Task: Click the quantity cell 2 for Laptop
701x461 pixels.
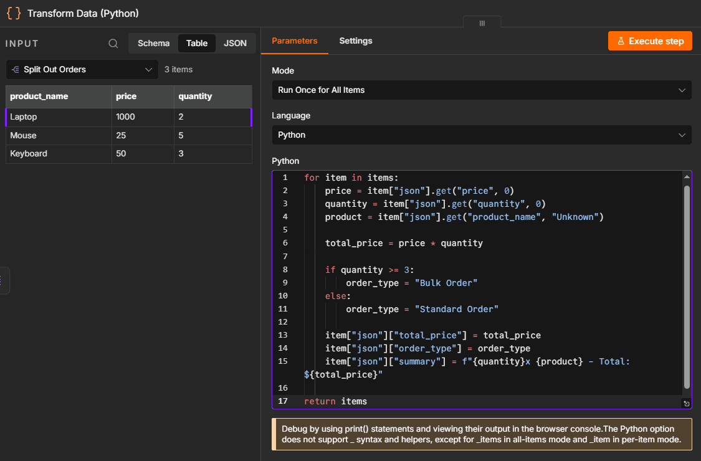Action: coord(213,117)
